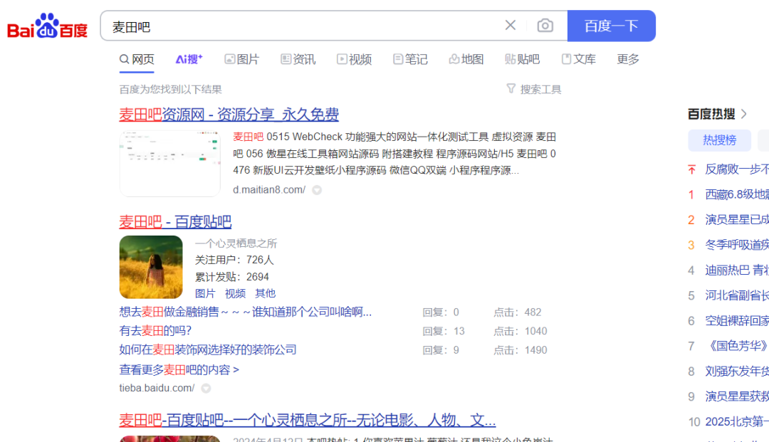Switch to the 笔记 tab

pos(410,59)
